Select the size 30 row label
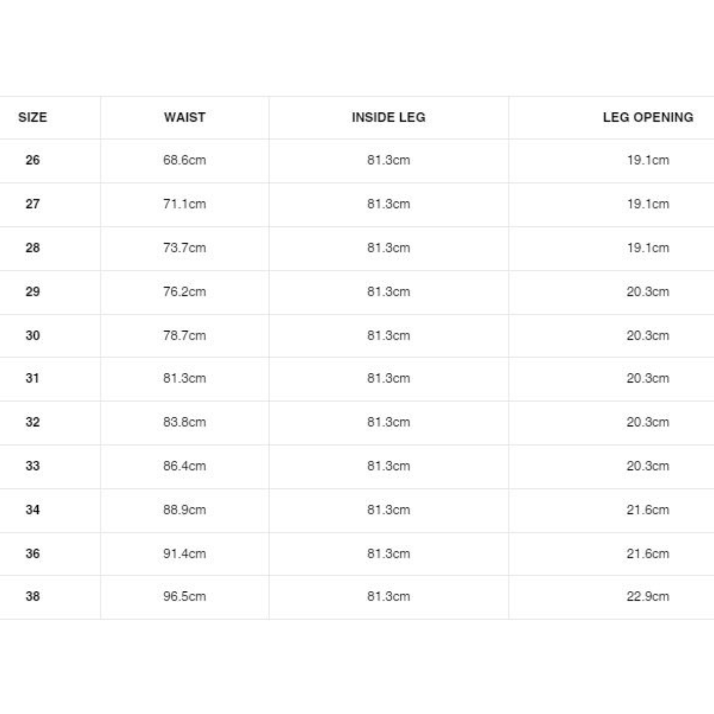 (x=32, y=336)
